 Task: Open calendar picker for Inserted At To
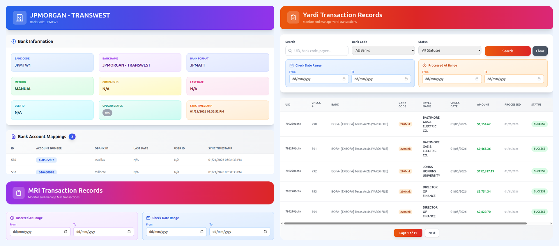pyautogui.click(x=129, y=232)
